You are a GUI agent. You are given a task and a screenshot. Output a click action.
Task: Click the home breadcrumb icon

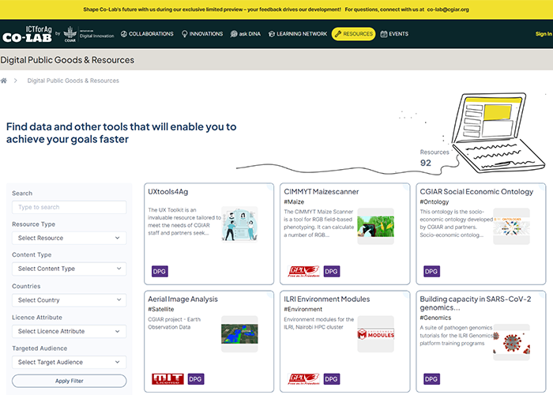pos(4,81)
